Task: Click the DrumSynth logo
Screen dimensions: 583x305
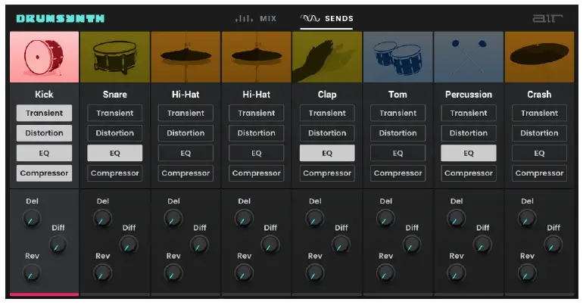Action: [61, 19]
